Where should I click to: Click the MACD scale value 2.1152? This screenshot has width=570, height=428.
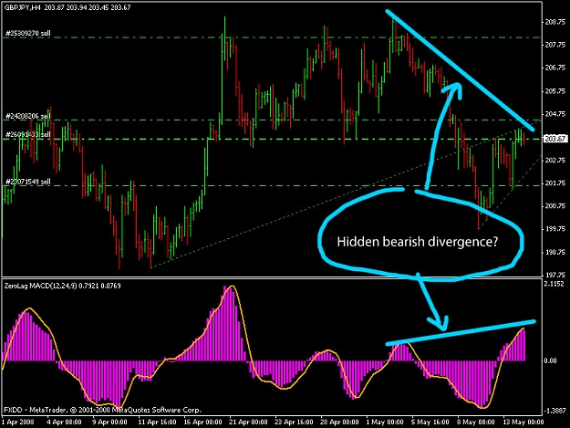coord(554,284)
